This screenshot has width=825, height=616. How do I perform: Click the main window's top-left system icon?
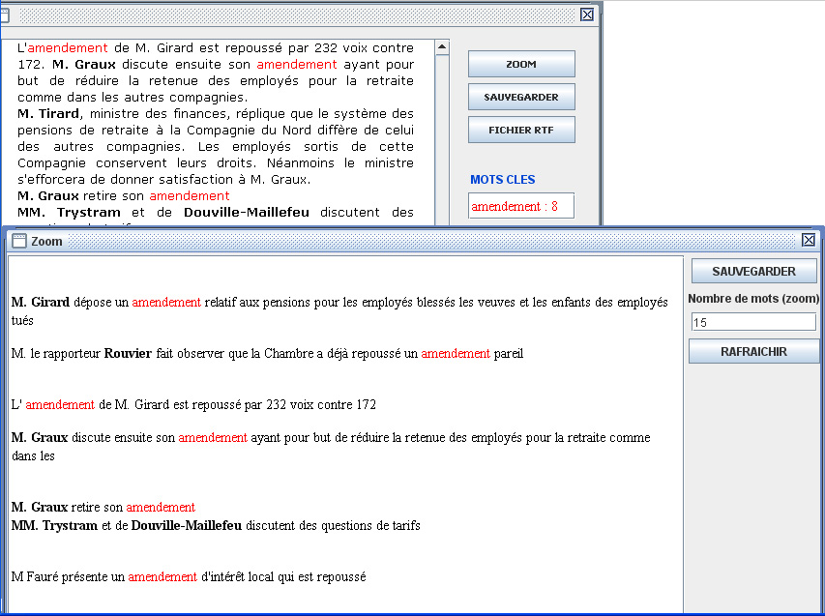tap(4, 15)
